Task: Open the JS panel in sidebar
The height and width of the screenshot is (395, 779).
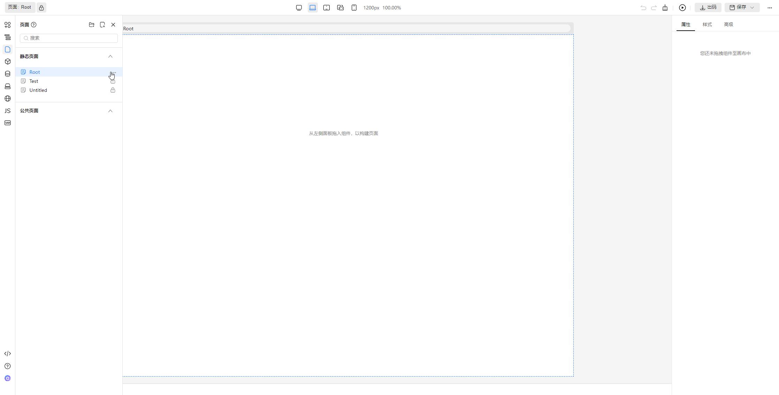Action: click(x=7, y=111)
